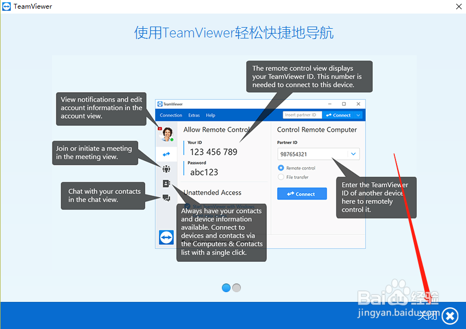Select the first blue page indicator dot
The image size is (466, 329).
tap(226, 288)
